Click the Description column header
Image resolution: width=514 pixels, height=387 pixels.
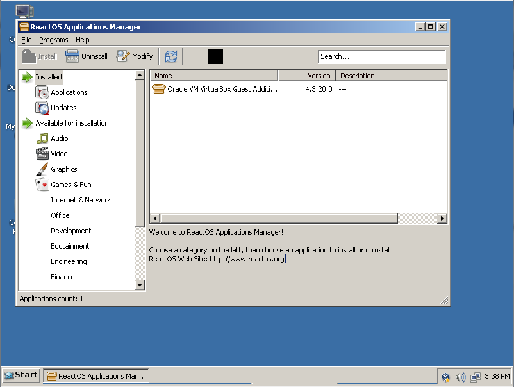coord(392,76)
